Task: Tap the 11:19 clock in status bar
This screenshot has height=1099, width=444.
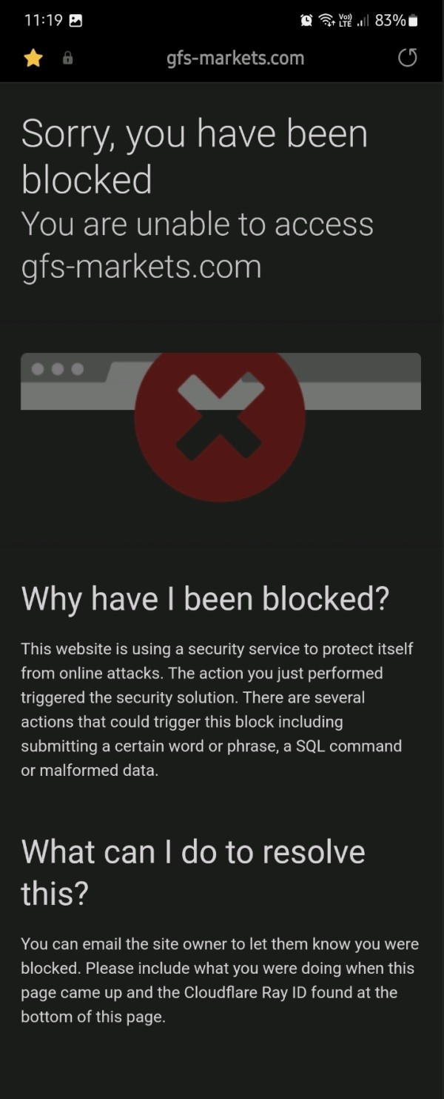Action: (44, 21)
